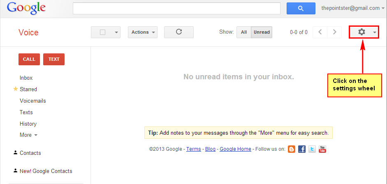Go to previous page arrow

tap(320, 32)
